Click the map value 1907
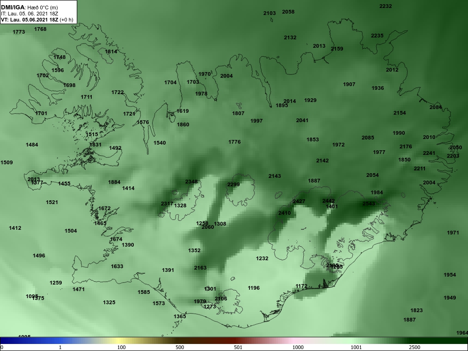The width and height of the screenshot is (468, 351). point(349,84)
